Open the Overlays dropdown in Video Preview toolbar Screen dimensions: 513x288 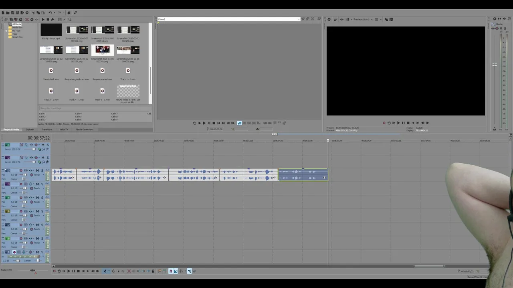(381, 19)
